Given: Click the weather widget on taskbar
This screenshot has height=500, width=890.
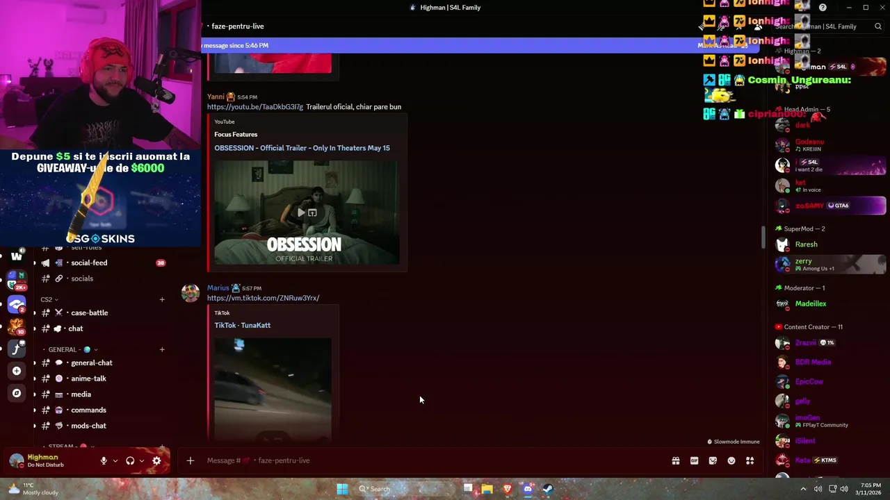Looking at the screenshot, I should [33, 489].
